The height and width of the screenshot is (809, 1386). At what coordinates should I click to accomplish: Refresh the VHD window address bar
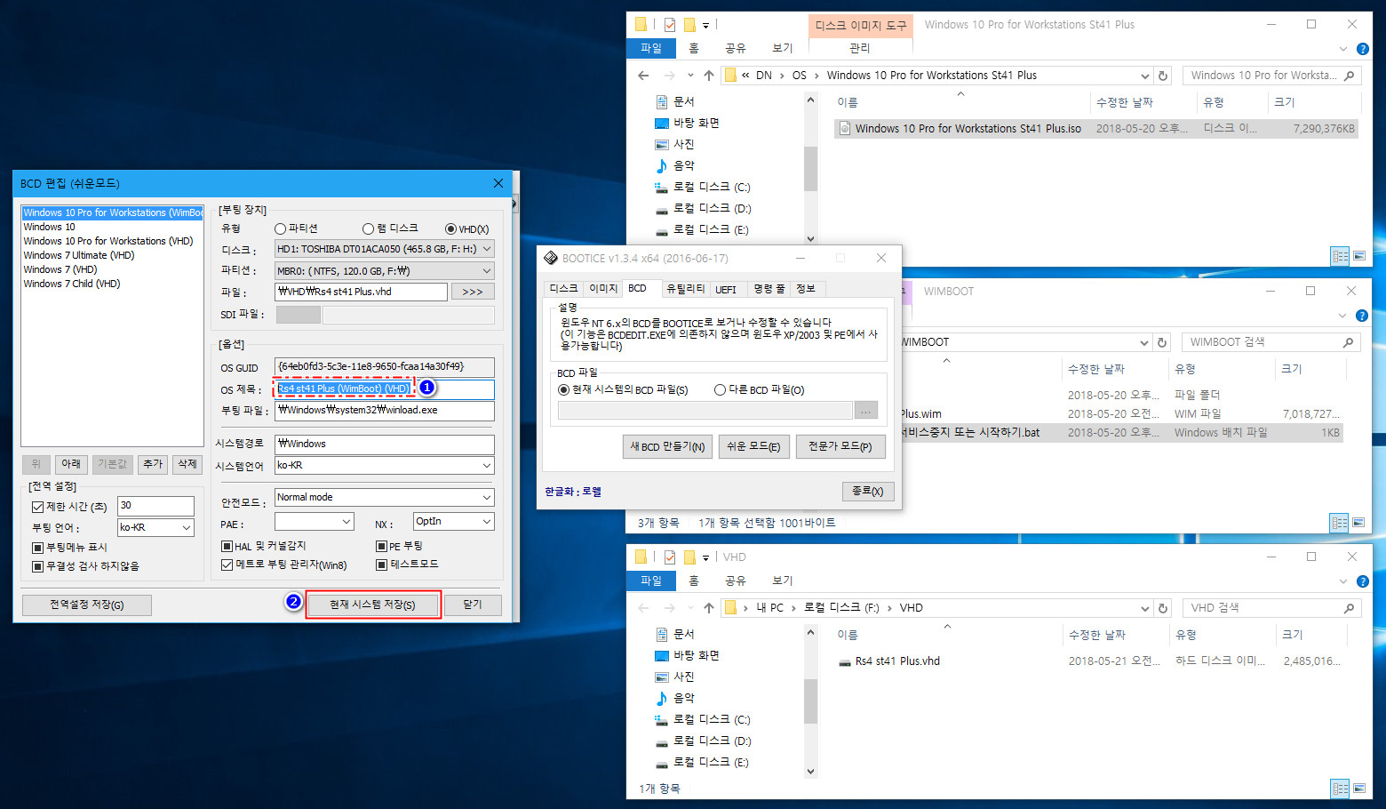[1163, 608]
